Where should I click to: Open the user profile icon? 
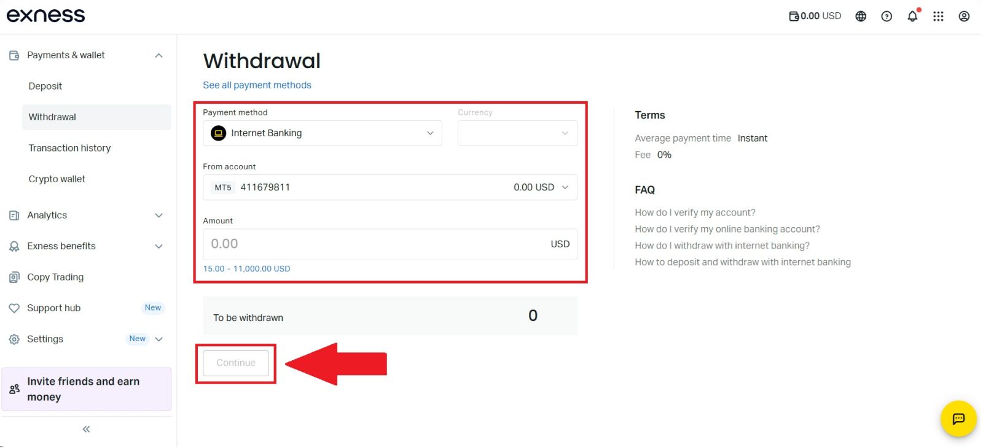click(x=964, y=17)
